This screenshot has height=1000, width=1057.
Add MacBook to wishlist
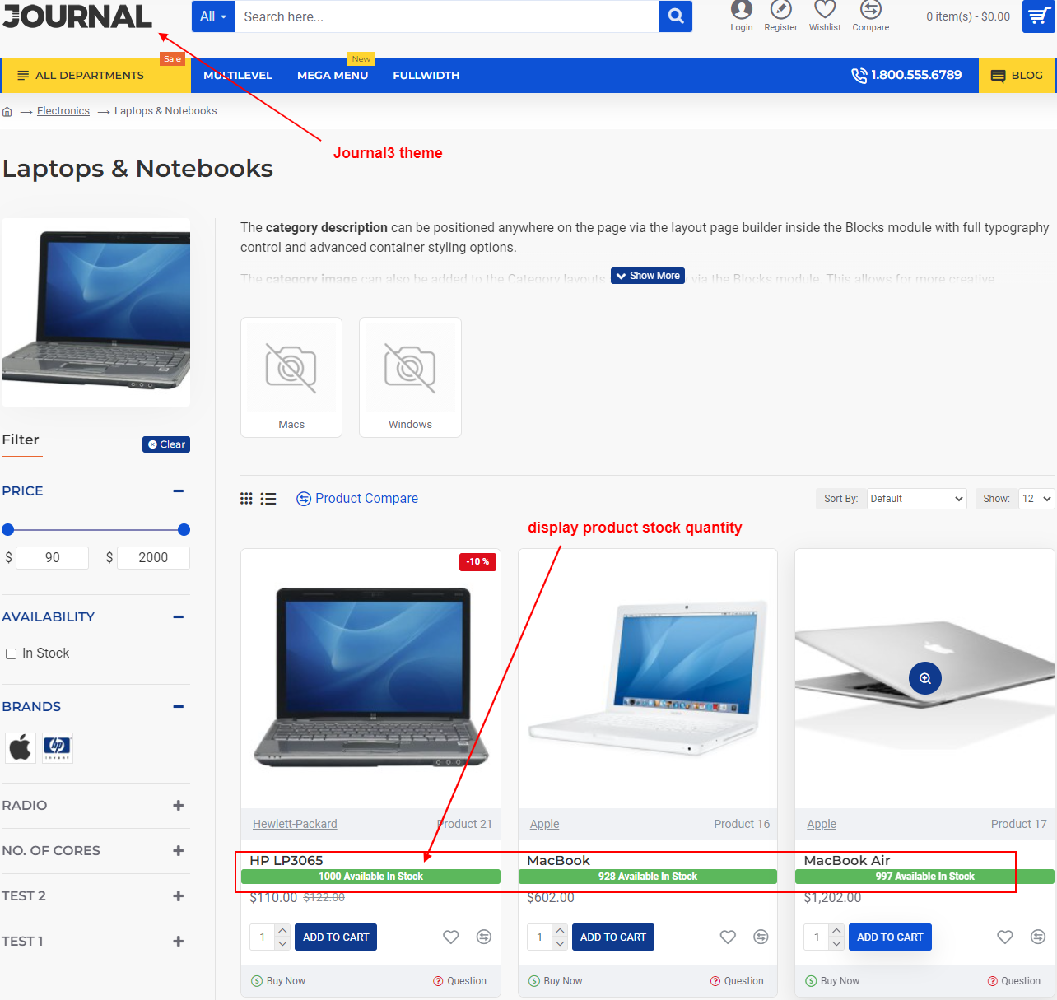[728, 937]
